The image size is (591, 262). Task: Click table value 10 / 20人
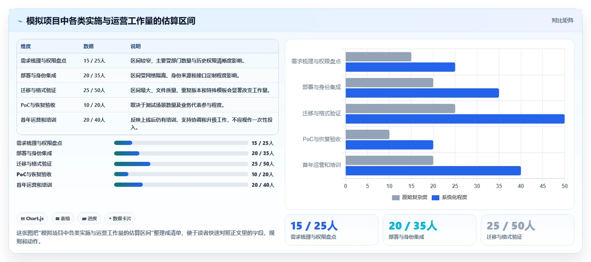point(94,105)
